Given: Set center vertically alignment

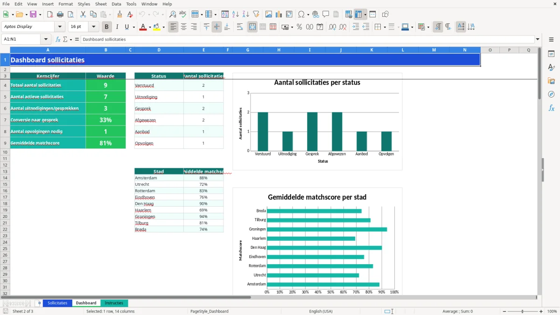Looking at the screenshot, I should coord(217,27).
